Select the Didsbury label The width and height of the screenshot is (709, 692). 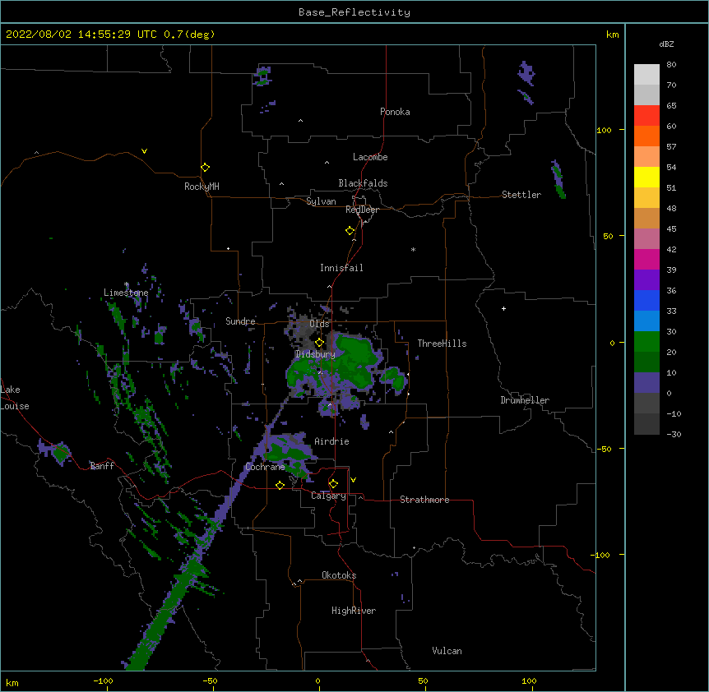click(x=315, y=354)
